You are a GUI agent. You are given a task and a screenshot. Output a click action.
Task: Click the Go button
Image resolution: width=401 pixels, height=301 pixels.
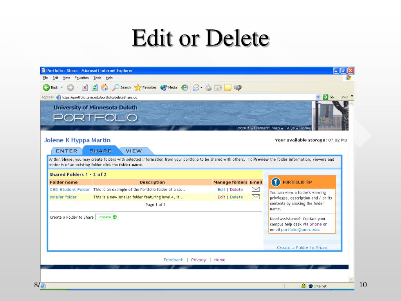pos(329,97)
